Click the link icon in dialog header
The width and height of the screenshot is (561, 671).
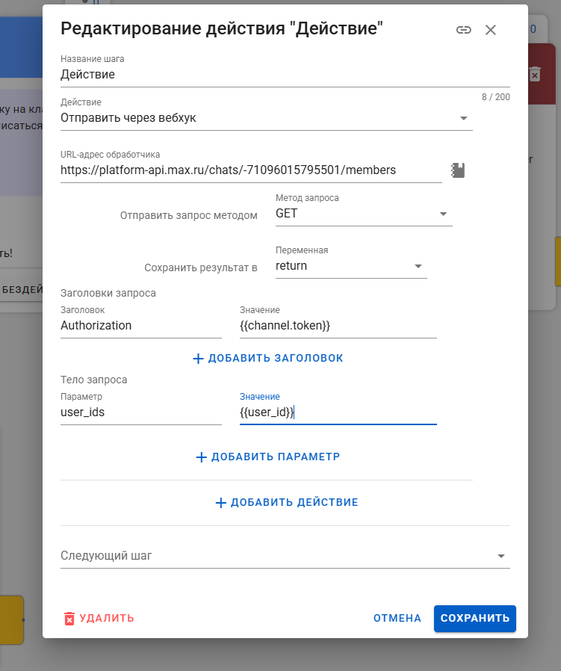click(464, 30)
